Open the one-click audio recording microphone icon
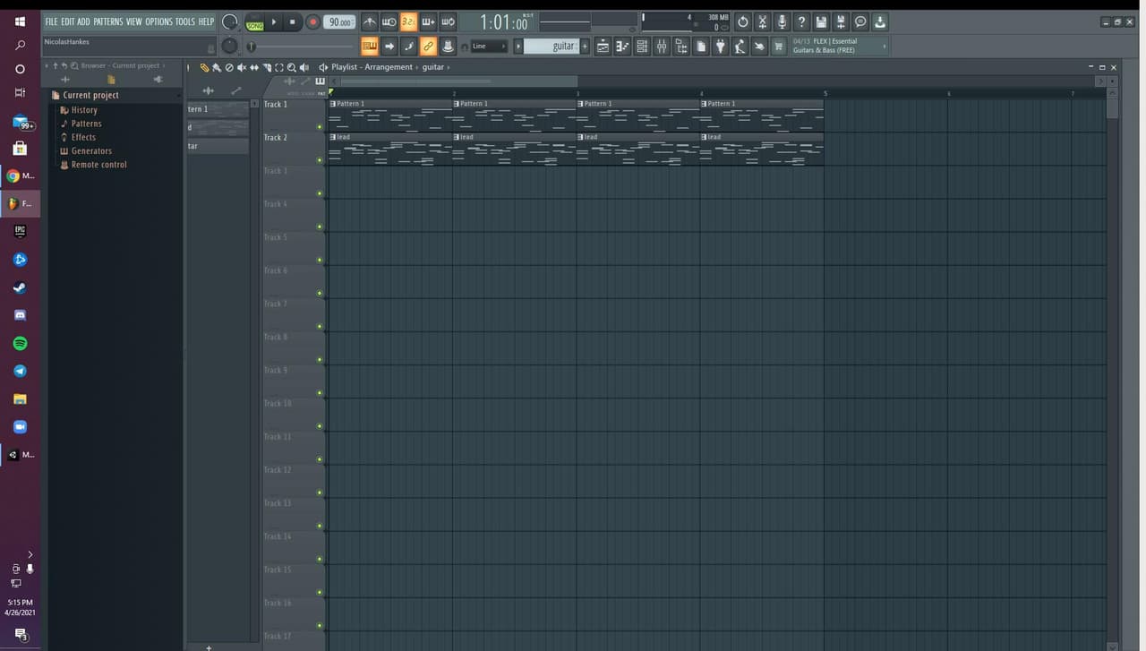Screen dimensions: 1146x651 coord(782,21)
